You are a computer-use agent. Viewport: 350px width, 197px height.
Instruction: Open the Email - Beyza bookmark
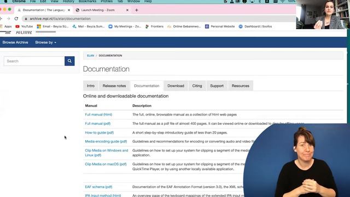[52, 26]
